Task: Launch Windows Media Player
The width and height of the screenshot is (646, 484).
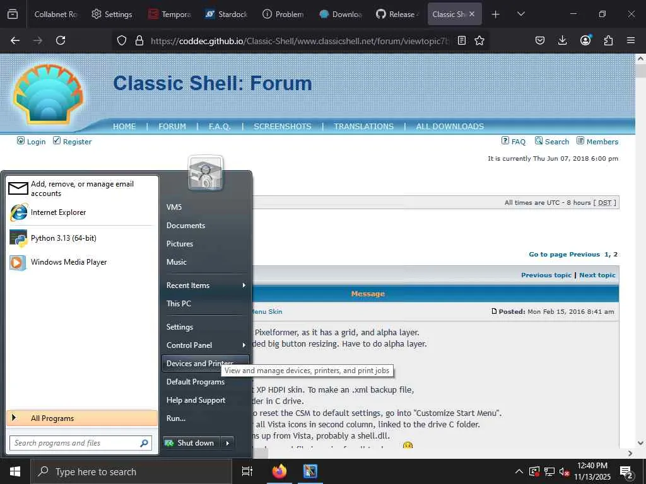Action: [x=83, y=262]
